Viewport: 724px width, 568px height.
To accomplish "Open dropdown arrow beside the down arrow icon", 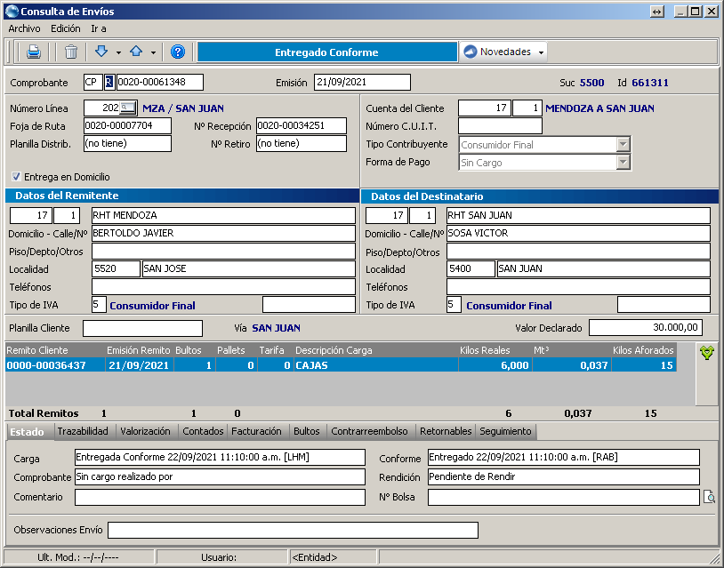I will click(118, 52).
